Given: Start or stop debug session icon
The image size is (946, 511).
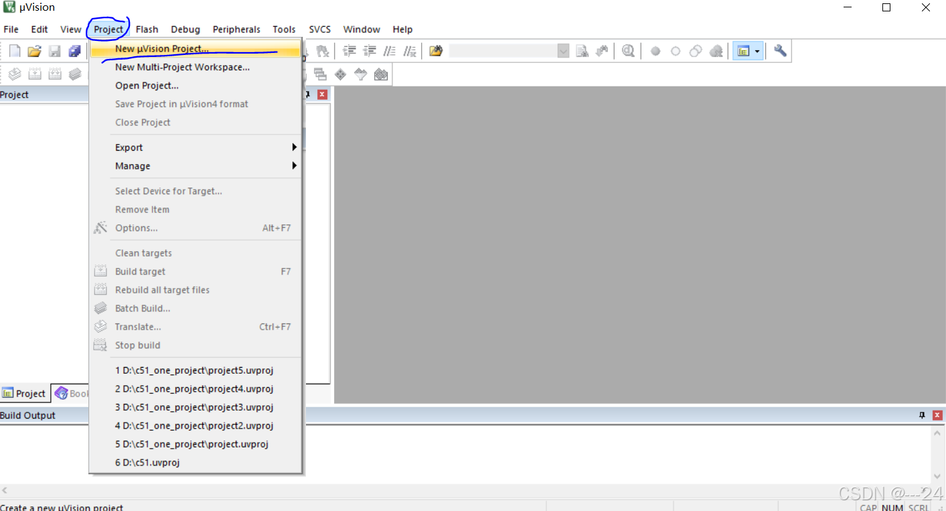Looking at the screenshot, I should point(628,51).
